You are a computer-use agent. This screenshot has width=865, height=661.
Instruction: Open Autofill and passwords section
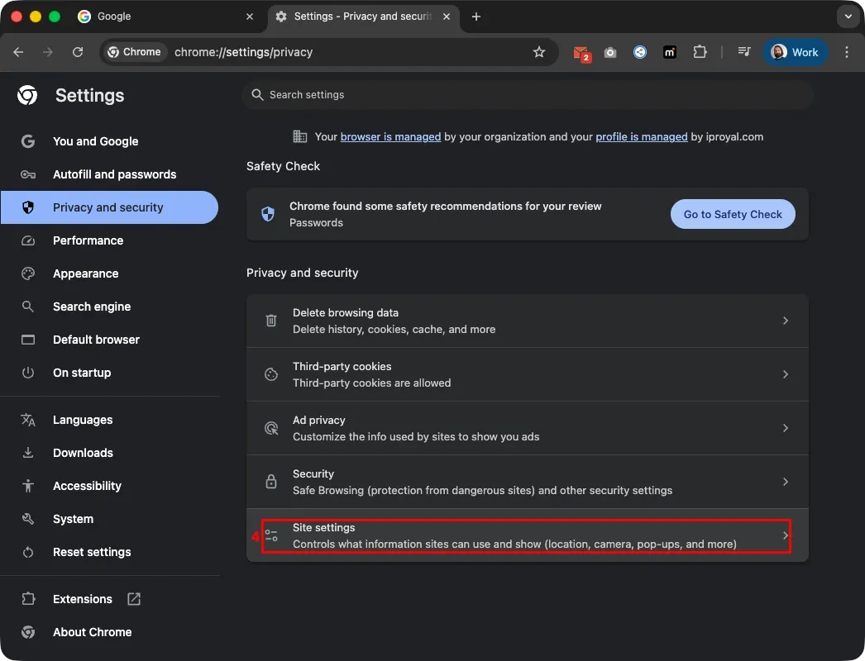pos(109,174)
